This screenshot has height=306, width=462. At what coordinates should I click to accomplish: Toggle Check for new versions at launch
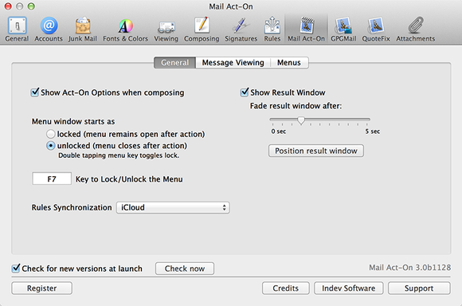coord(16,269)
